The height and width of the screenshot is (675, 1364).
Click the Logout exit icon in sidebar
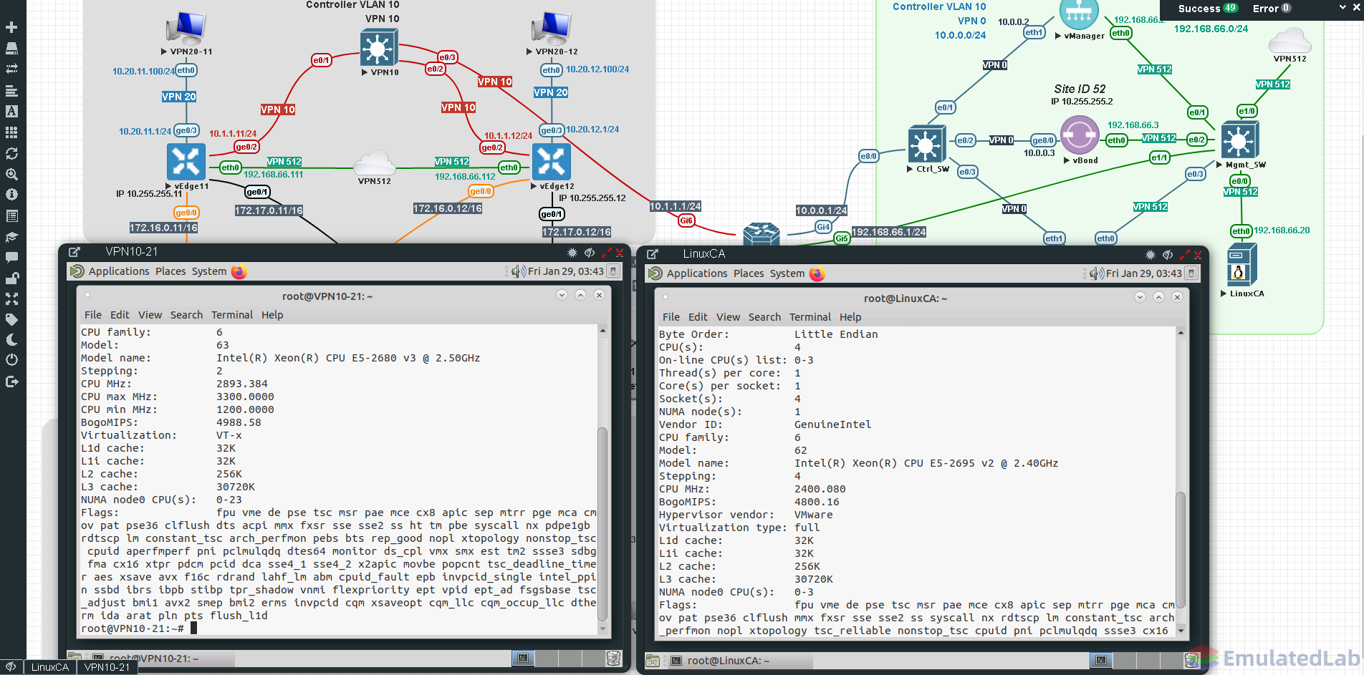11,382
